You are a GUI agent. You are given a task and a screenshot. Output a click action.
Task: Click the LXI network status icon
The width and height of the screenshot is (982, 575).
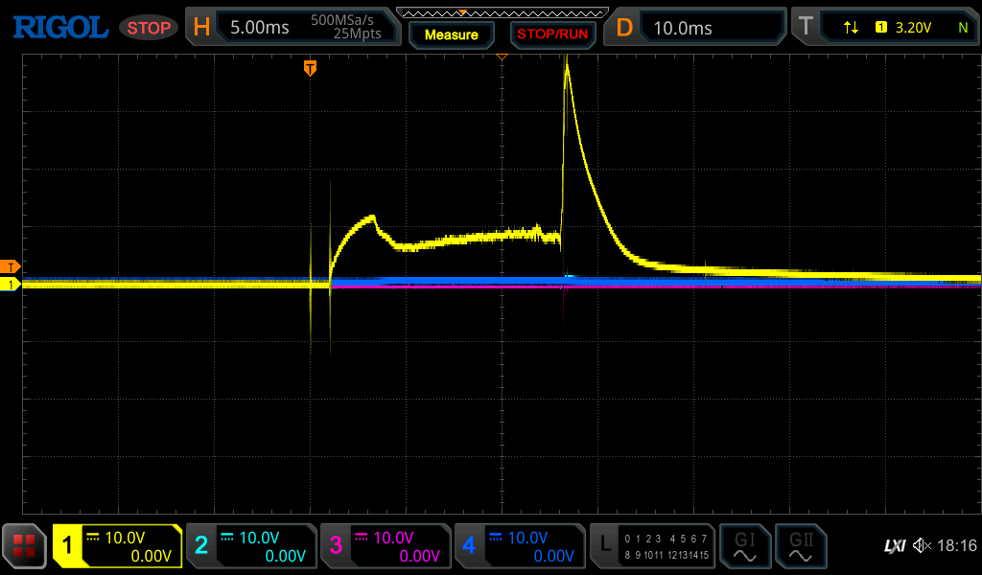point(894,546)
